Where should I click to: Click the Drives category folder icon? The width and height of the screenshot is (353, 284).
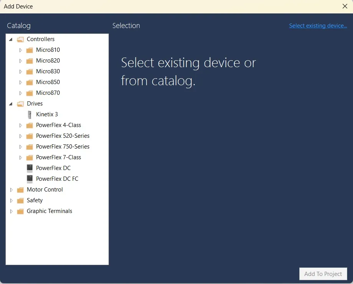20,103
